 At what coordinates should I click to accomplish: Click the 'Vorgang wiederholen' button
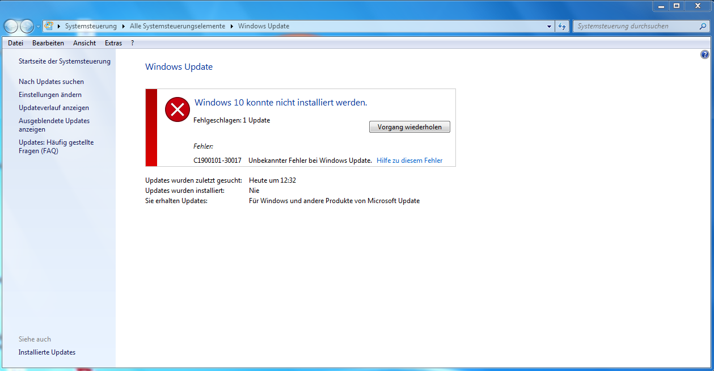click(409, 127)
